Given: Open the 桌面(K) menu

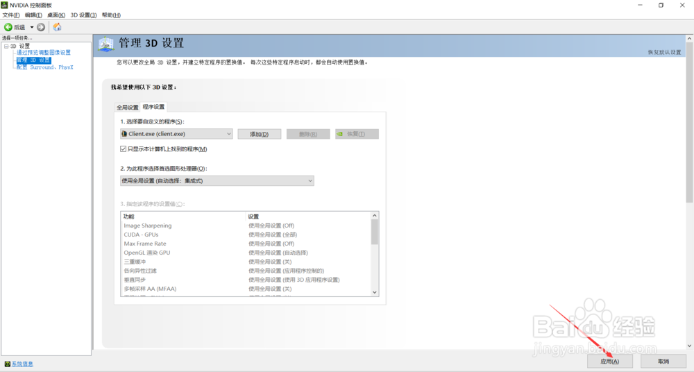Looking at the screenshot, I should (x=56, y=15).
